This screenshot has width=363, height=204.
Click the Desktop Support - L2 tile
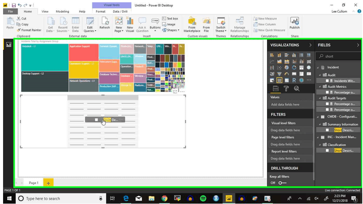(45, 82)
